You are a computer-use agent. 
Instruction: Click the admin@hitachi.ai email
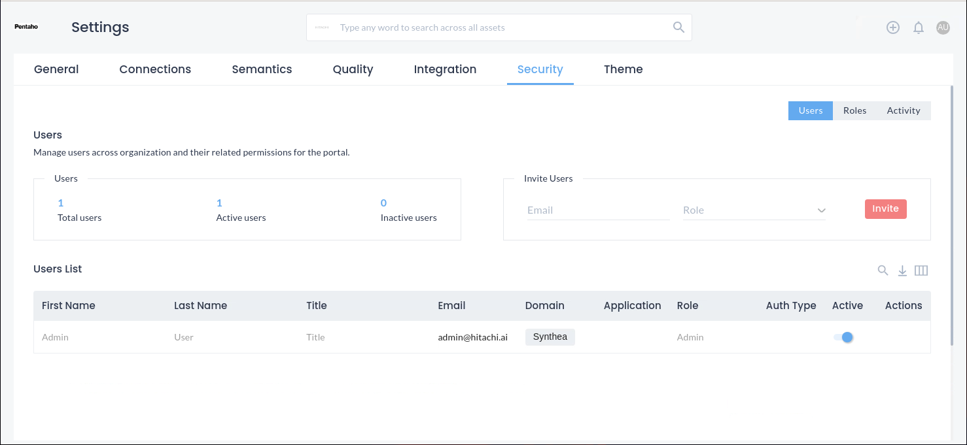coord(472,338)
